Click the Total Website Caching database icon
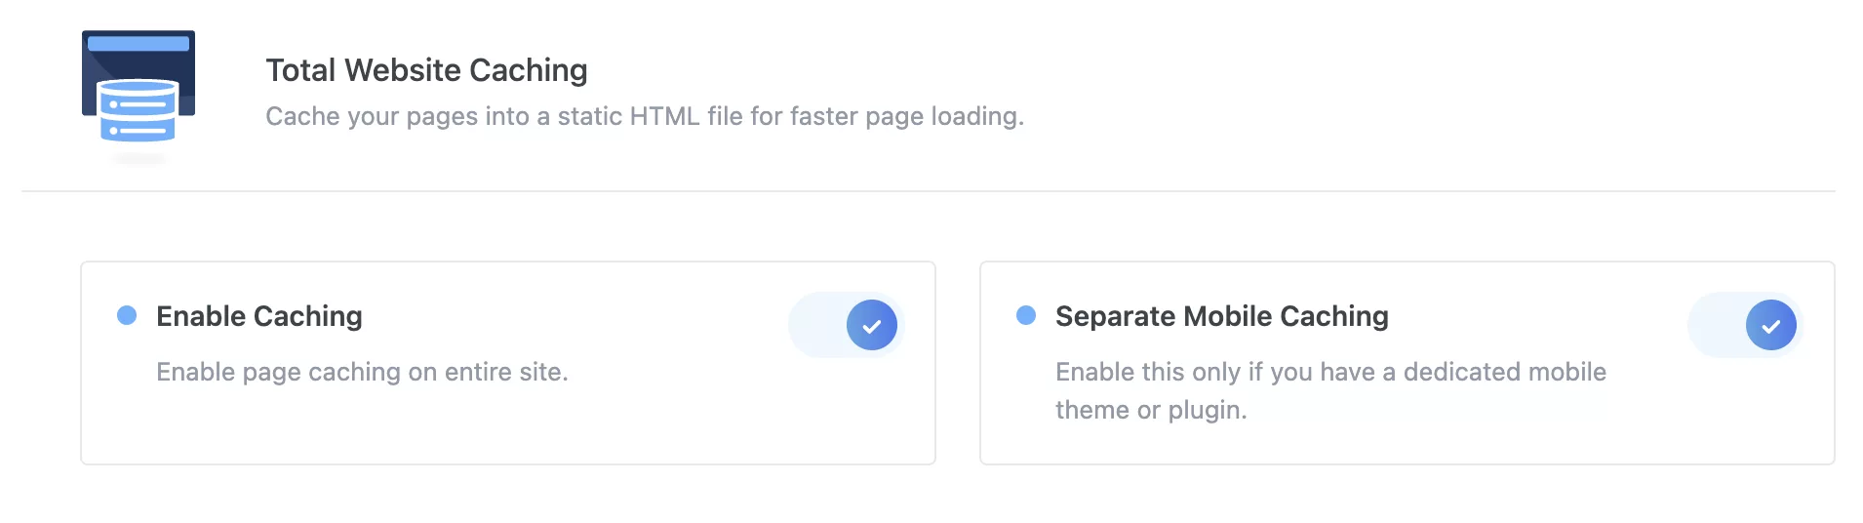1863x523 pixels. [x=139, y=94]
